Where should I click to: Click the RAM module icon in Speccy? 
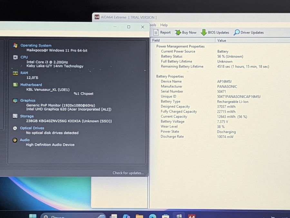15,73
